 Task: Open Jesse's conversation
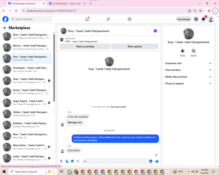[26, 80]
